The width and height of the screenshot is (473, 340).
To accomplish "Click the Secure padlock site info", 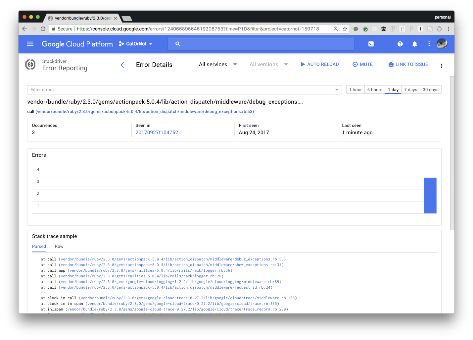I will (x=62, y=29).
